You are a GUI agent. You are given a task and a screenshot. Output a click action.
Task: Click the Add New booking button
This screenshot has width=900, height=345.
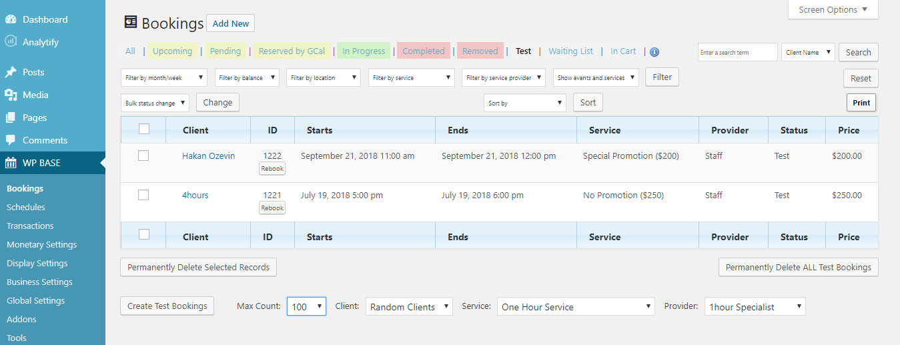pos(230,23)
